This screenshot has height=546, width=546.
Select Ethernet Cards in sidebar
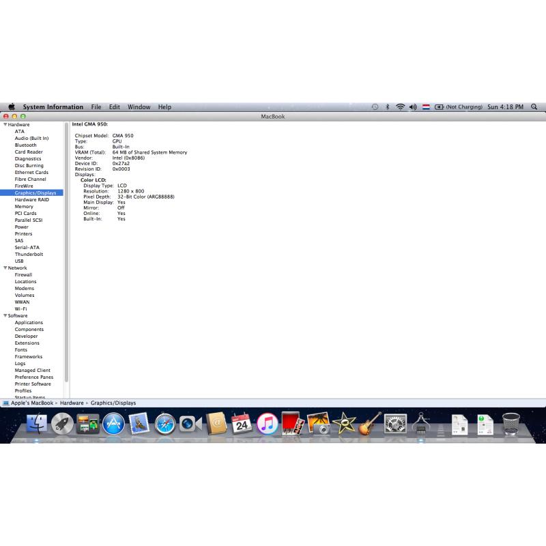pos(31,173)
